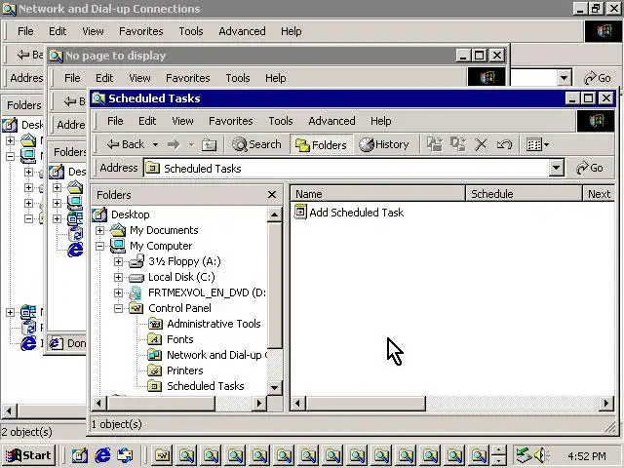Image resolution: width=624 pixels, height=468 pixels.
Task: Select Printers folder in tree
Action: [x=184, y=370]
